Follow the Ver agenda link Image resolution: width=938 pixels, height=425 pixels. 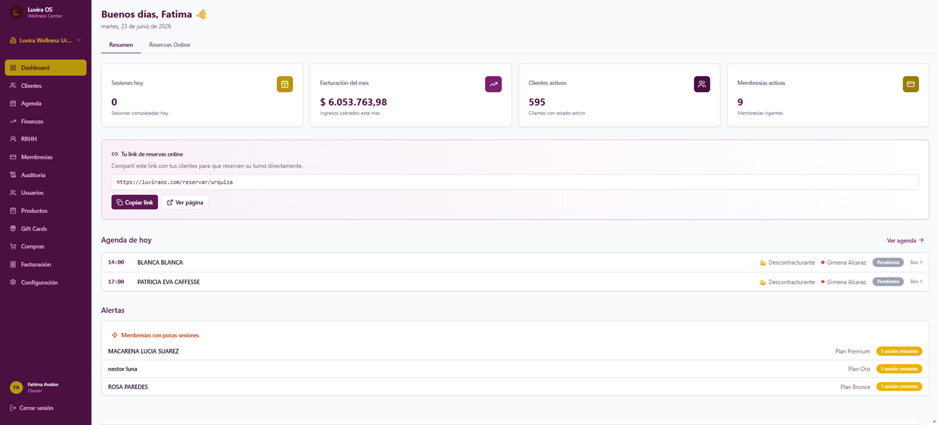point(905,241)
